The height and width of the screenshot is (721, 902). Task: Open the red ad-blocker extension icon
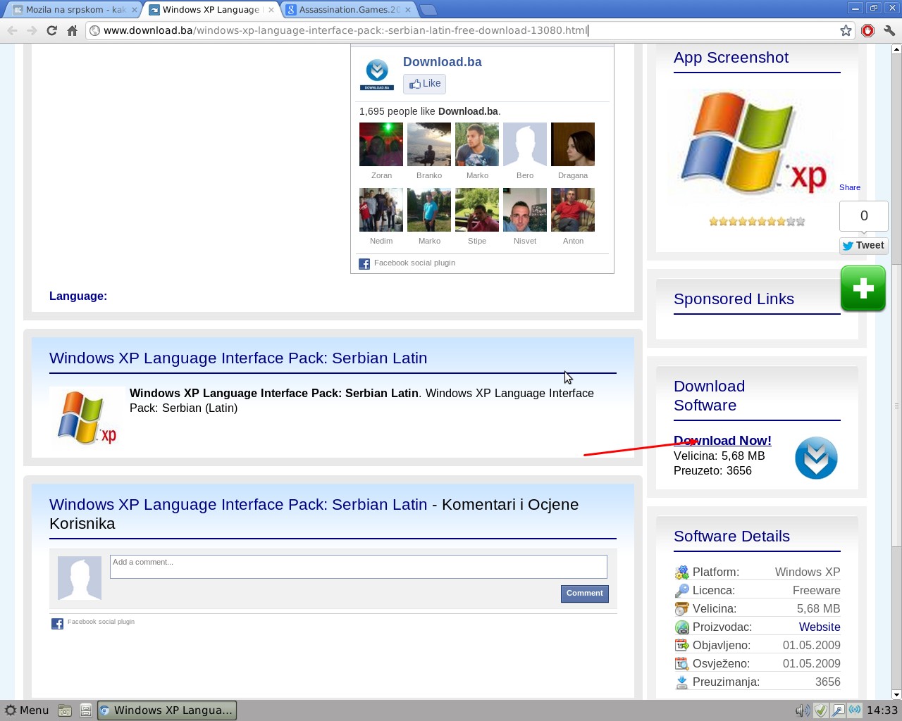[x=868, y=30]
